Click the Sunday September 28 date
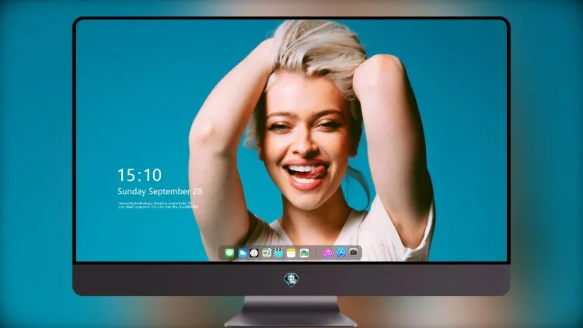 pos(160,191)
